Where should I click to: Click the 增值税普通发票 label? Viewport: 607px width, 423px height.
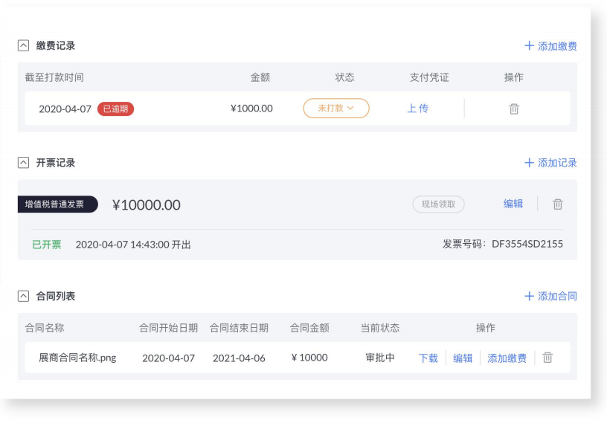click(x=57, y=204)
